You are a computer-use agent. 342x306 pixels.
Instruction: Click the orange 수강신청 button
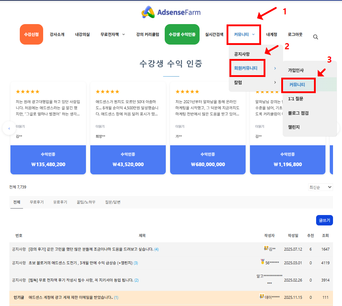[31, 35]
